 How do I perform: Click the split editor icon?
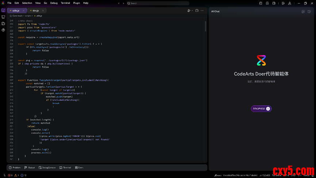point(197,11)
